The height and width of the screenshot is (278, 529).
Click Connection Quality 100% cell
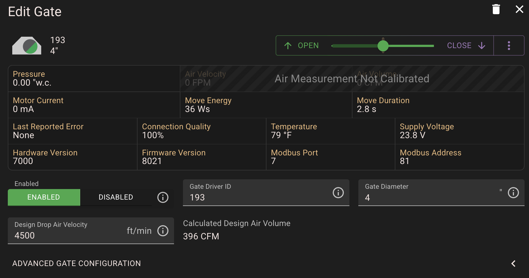coord(202,131)
